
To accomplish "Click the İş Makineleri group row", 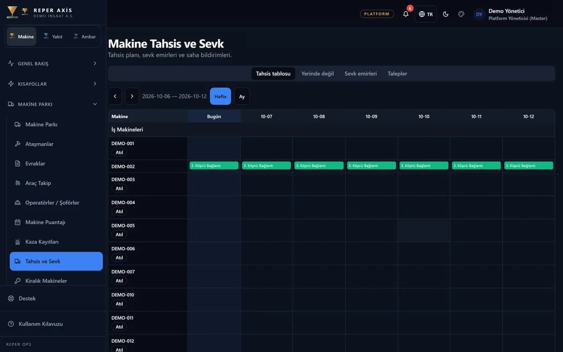I will click(332, 130).
